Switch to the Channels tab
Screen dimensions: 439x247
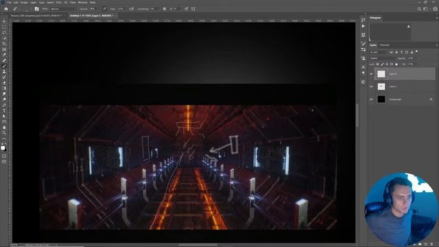(x=384, y=45)
